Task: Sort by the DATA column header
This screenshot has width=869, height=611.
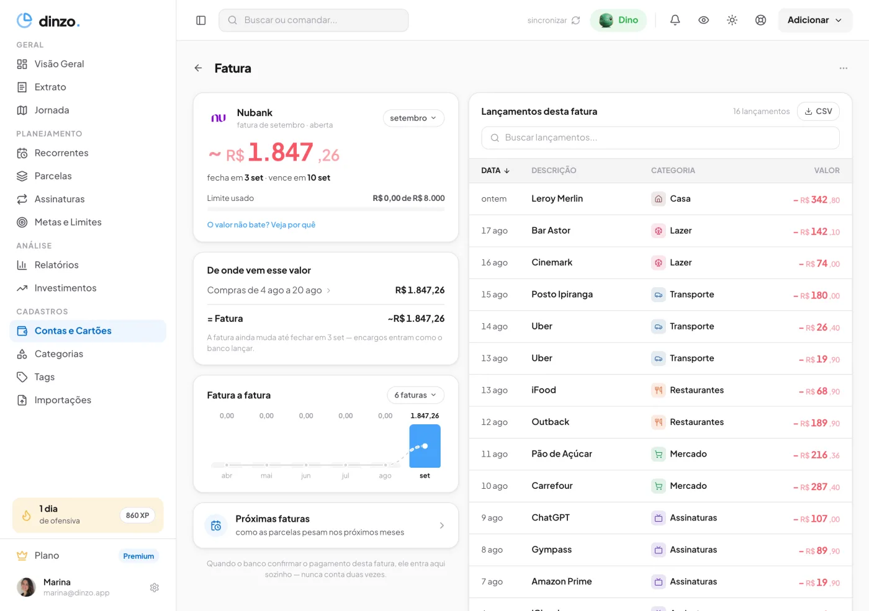Action: click(x=495, y=171)
